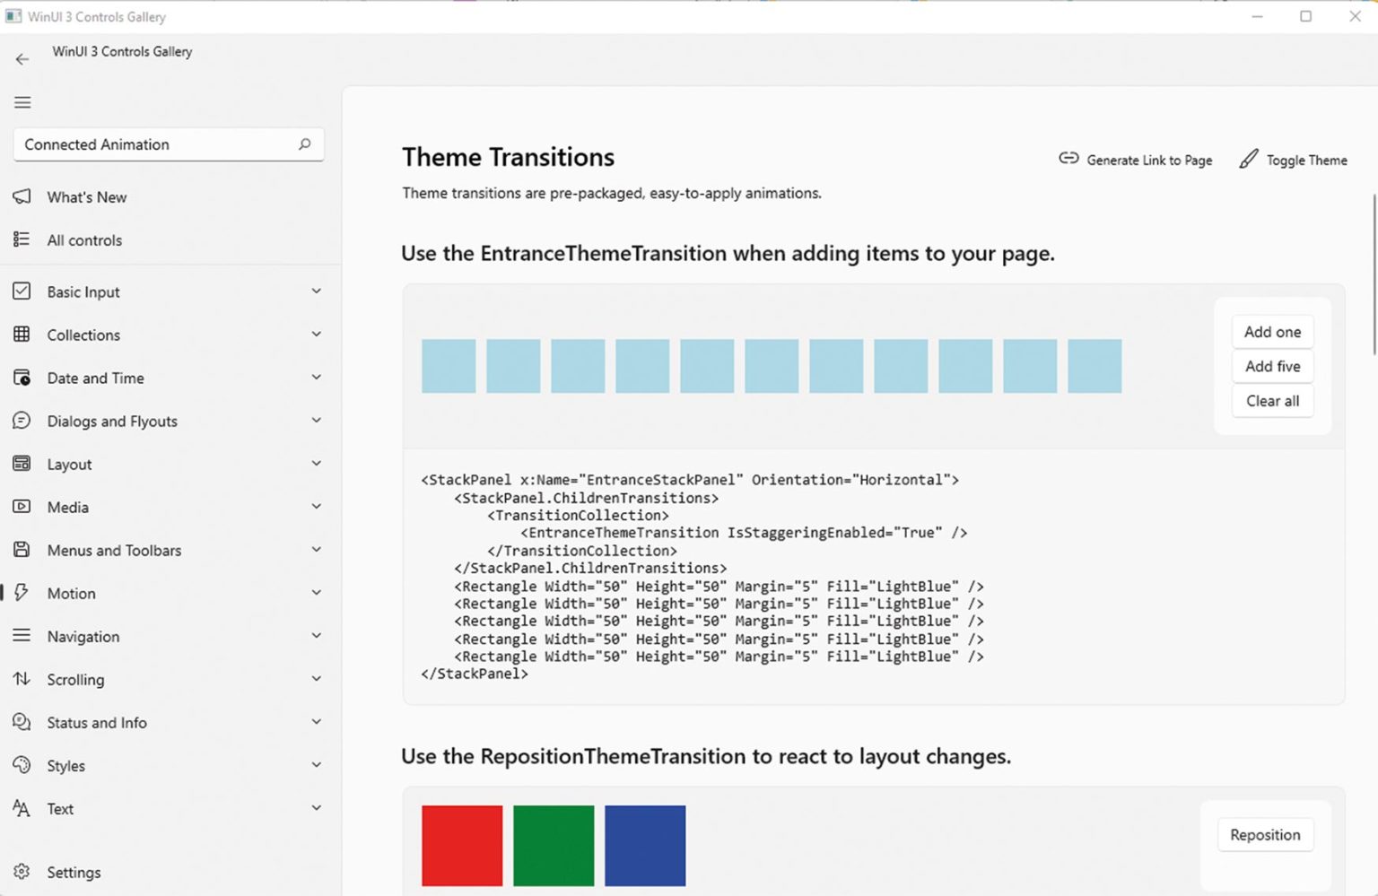The image size is (1378, 896).
Task: Click the back arrow at top left
Action: (22, 58)
